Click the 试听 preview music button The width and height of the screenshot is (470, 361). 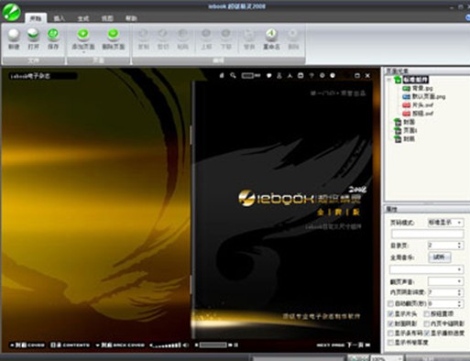pos(440,257)
